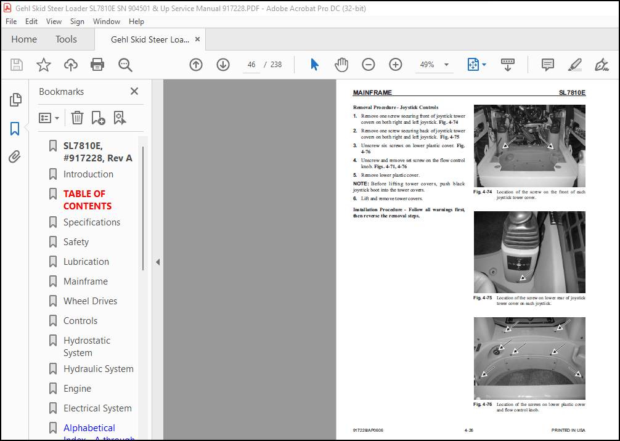The width and height of the screenshot is (620, 441).
Task: Print the document with printer icon
Action: (97, 65)
